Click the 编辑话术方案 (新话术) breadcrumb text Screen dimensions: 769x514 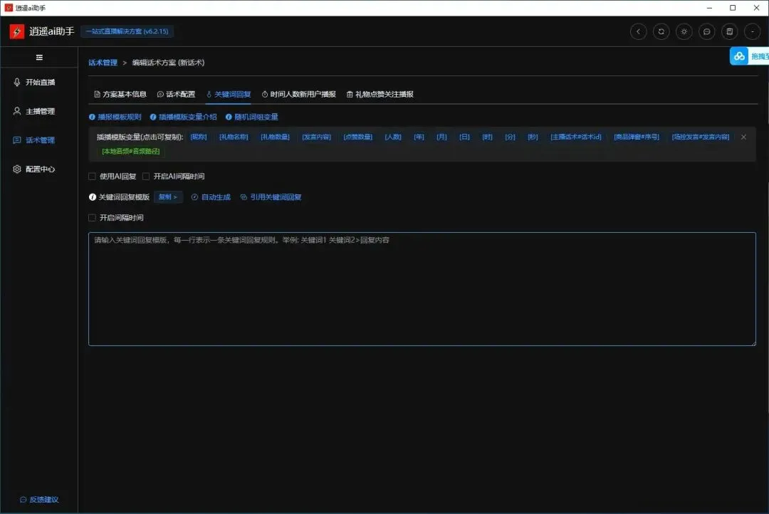coord(168,63)
